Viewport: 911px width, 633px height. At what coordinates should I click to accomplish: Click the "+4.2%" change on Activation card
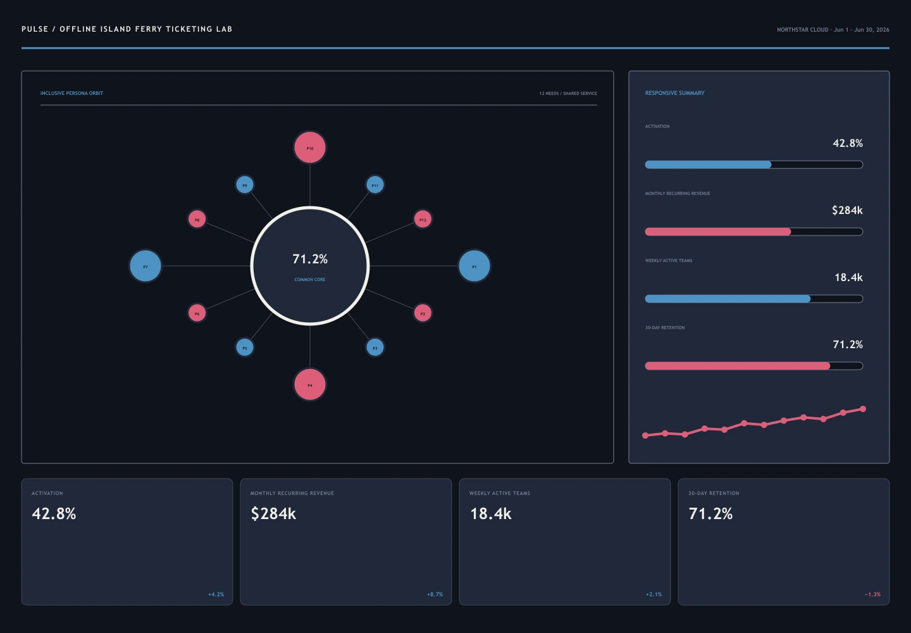(216, 594)
